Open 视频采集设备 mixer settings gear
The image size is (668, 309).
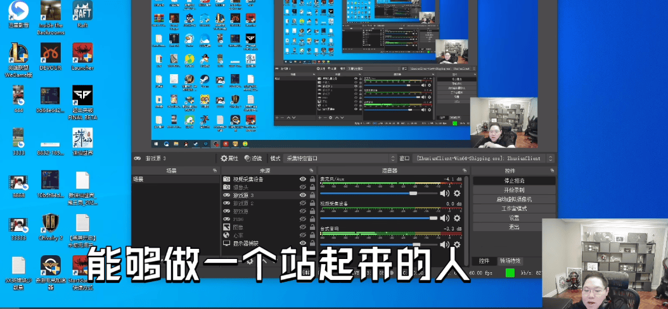(457, 218)
